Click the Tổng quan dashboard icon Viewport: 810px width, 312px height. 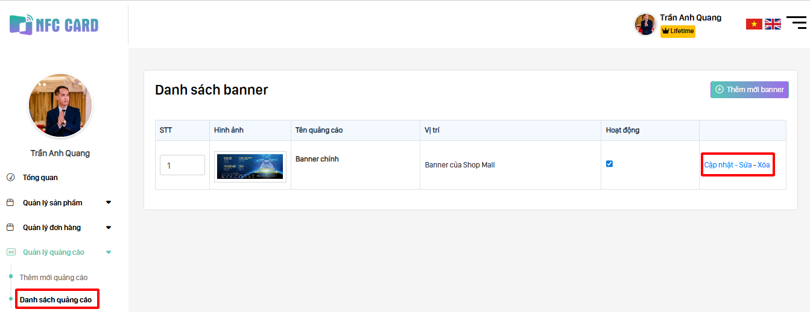pos(10,178)
